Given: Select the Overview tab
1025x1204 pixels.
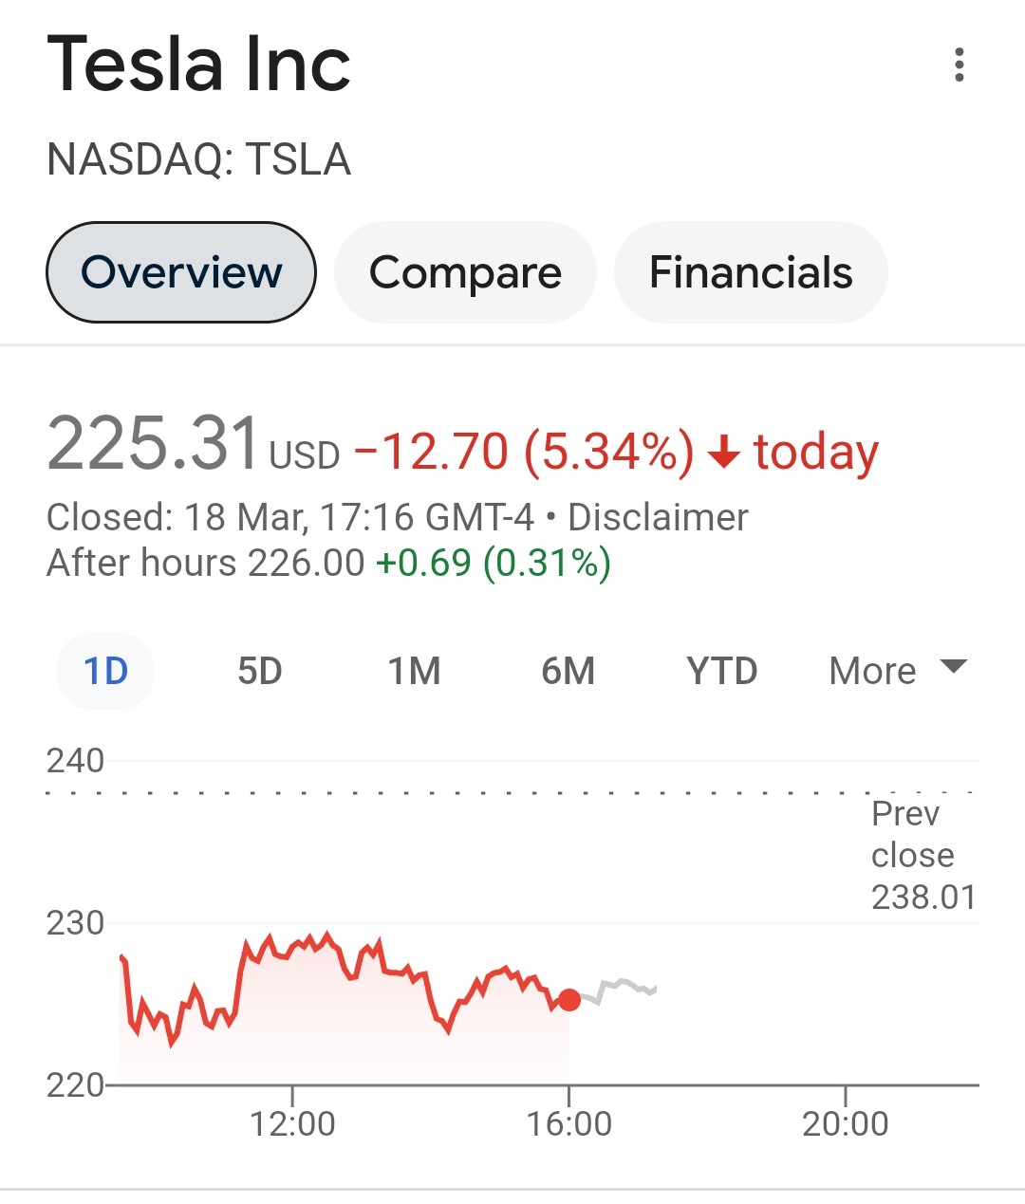Looking at the screenshot, I should pyautogui.click(x=180, y=272).
